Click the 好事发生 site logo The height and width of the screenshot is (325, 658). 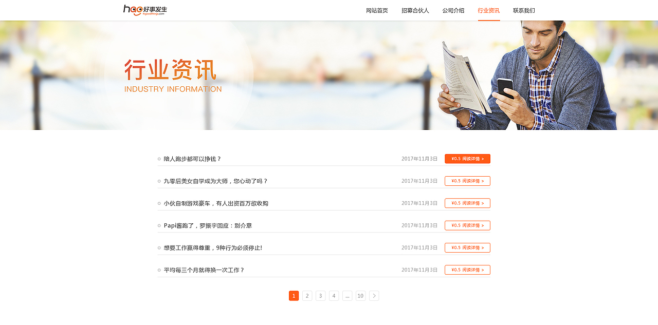[x=145, y=10]
